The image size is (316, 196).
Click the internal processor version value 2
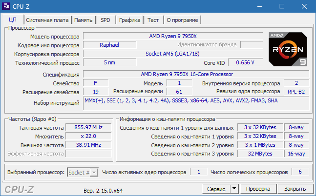click(x=296, y=83)
